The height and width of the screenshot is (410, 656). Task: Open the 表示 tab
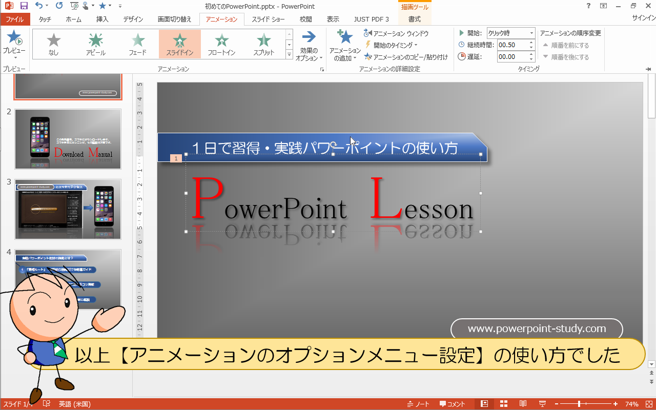[333, 19]
